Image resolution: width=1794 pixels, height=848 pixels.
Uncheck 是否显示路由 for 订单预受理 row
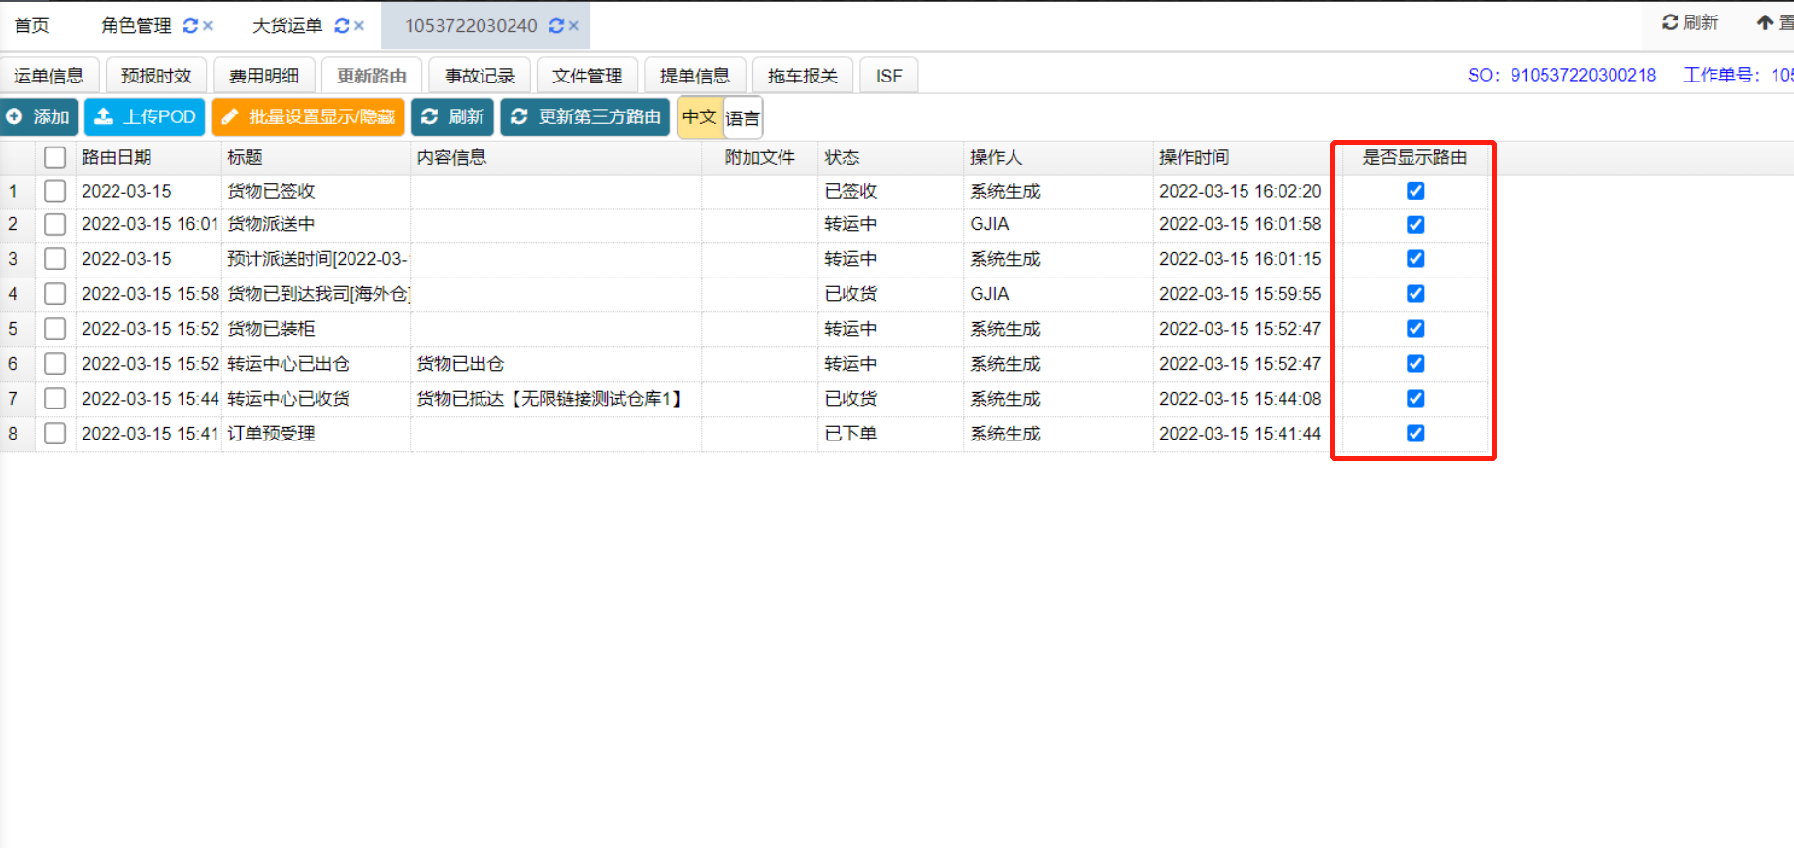(1415, 434)
